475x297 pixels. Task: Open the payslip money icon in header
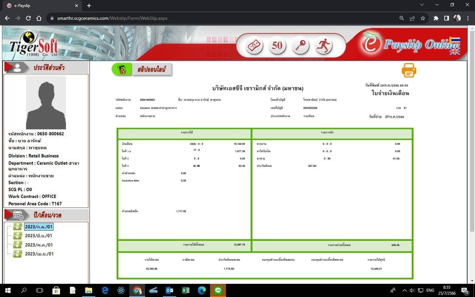pos(254,45)
